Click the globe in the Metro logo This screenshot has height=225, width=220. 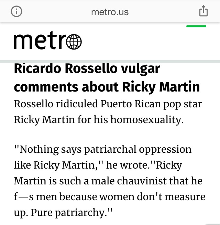pyautogui.click(x=74, y=42)
